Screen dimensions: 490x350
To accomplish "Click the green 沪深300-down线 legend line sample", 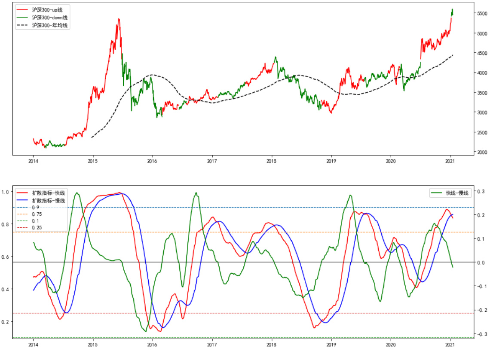I will pos(23,18).
